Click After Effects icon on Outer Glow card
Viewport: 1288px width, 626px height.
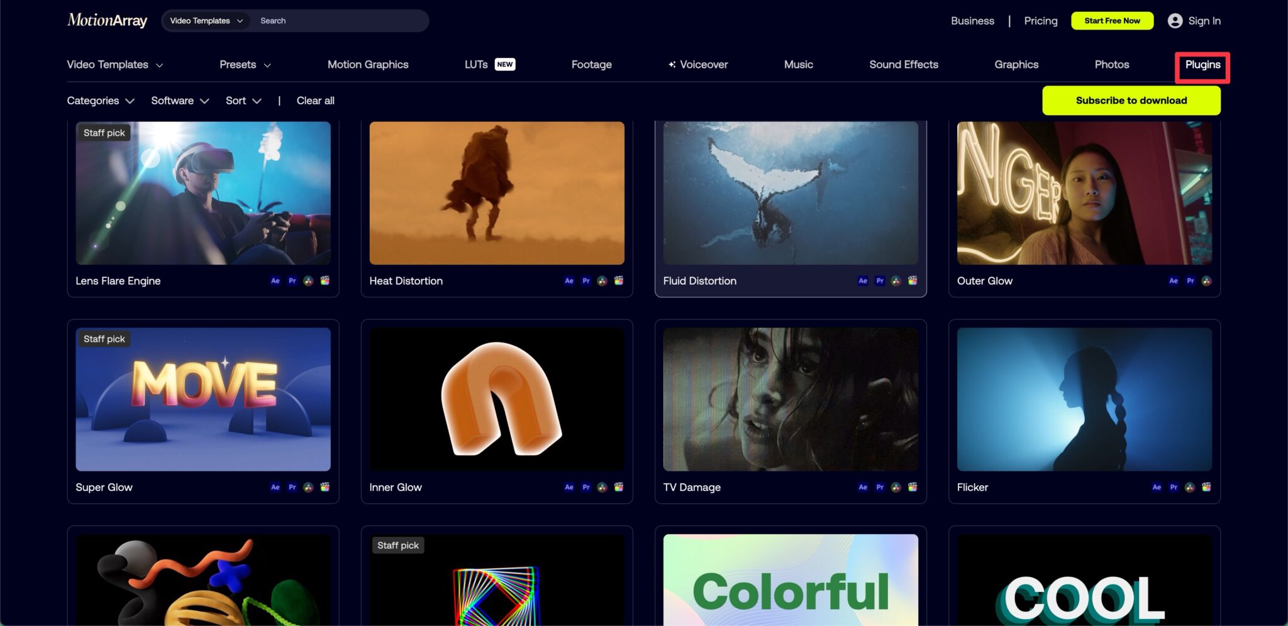pos(1174,281)
